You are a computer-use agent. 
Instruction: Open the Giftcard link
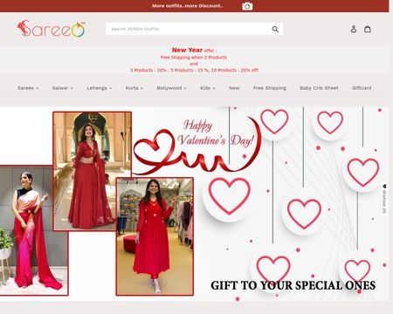coord(362,88)
